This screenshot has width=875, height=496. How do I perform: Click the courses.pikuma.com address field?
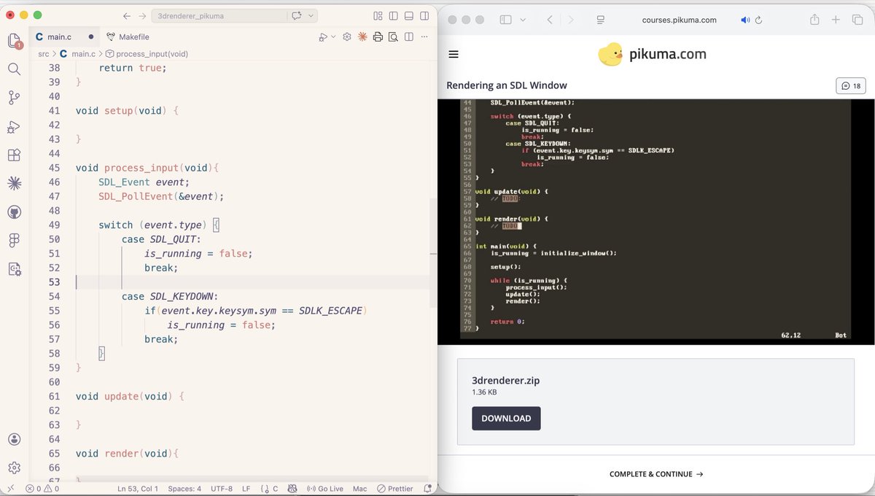pyautogui.click(x=679, y=20)
